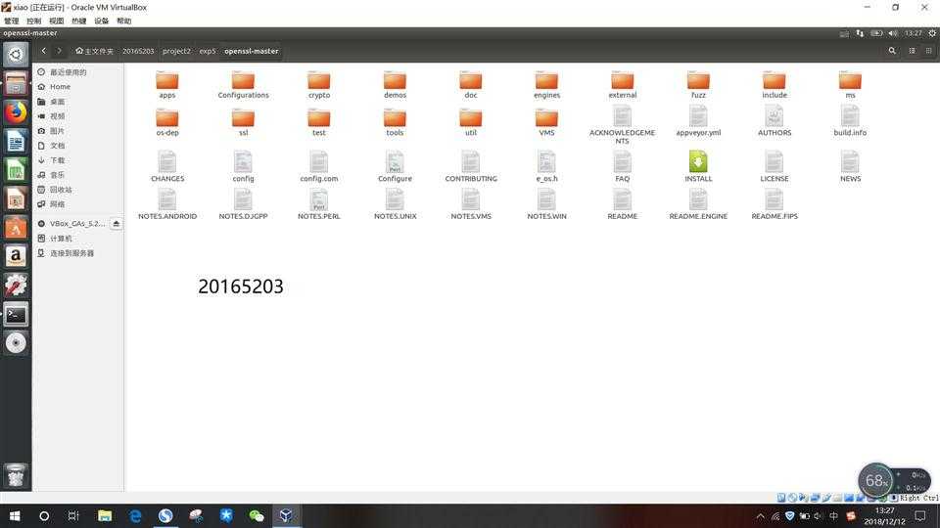Navigate to the project2 breadcrumb
The height and width of the screenshot is (528, 940).
tap(176, 51)
